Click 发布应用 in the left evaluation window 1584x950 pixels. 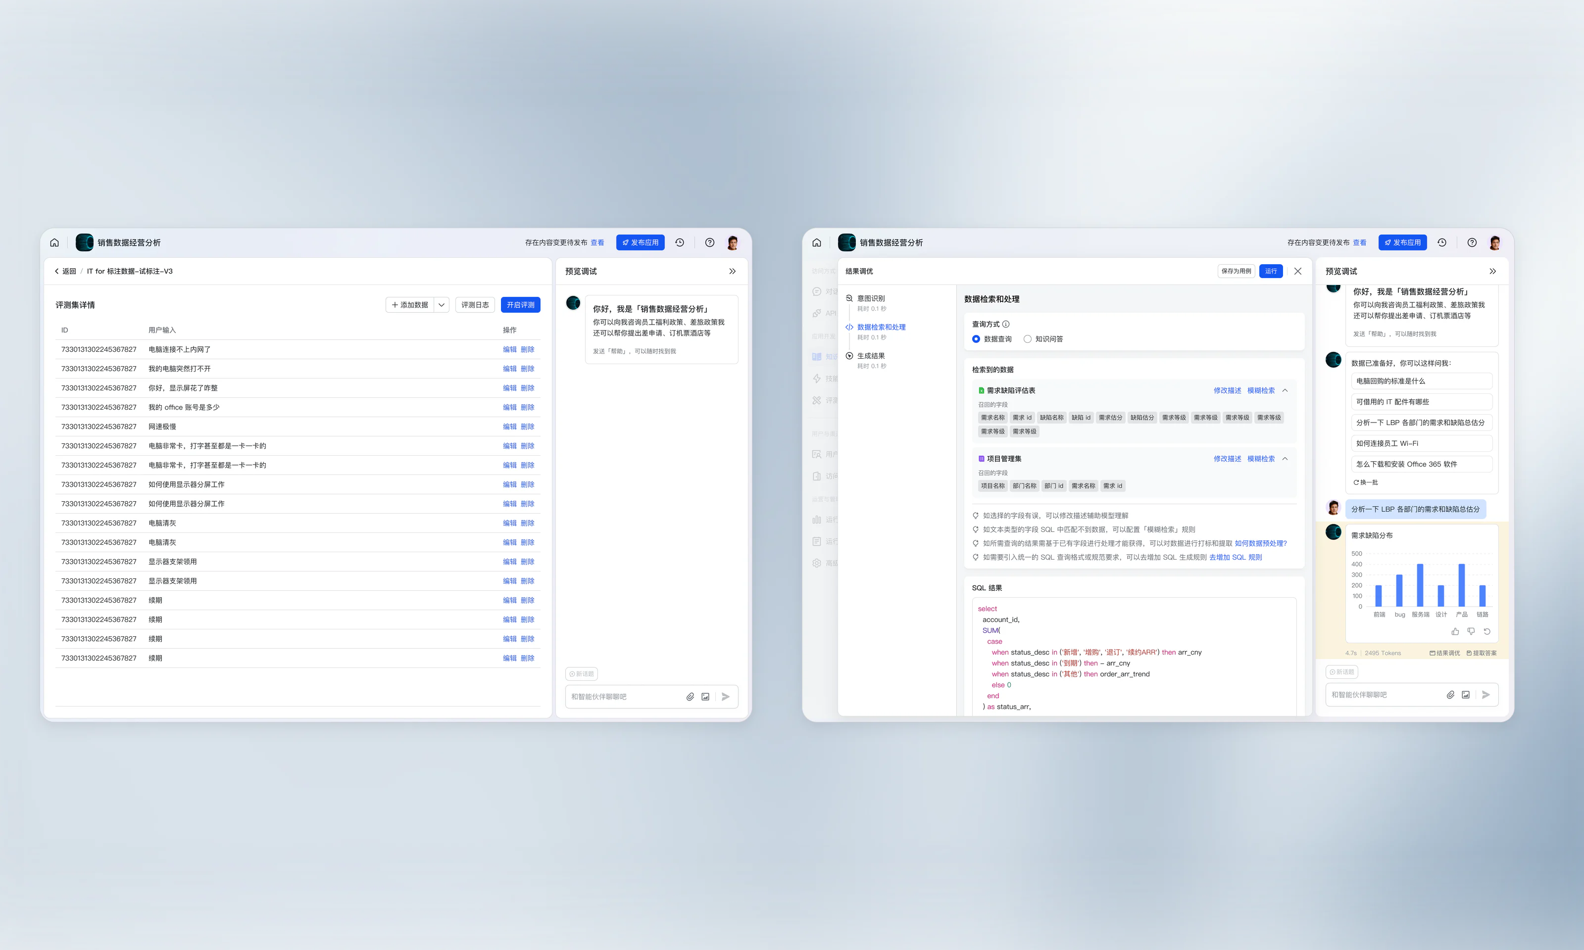click(x=640, y=242)
